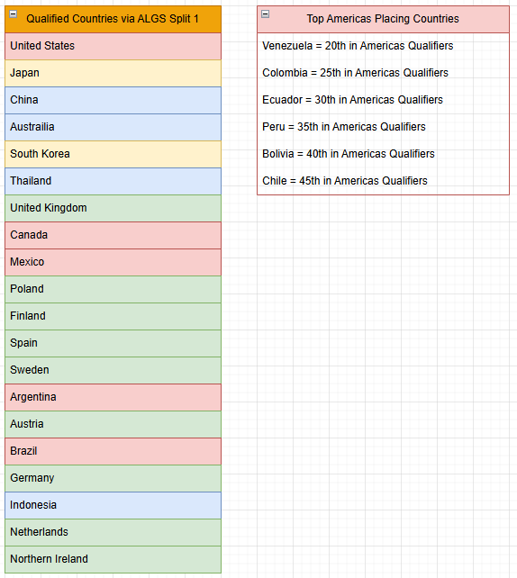
Task: Click the Ecuador = 30th in Americas Qualifiers entry
Action: 383,100
